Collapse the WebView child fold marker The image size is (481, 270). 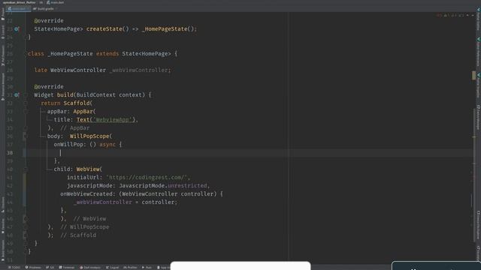(x=26, y=169)
